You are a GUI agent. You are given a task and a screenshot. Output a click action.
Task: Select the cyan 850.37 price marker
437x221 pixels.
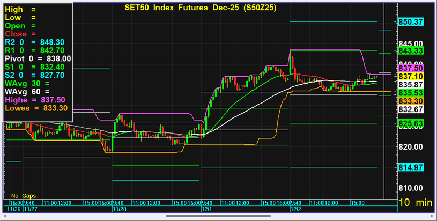pos(411,22)
